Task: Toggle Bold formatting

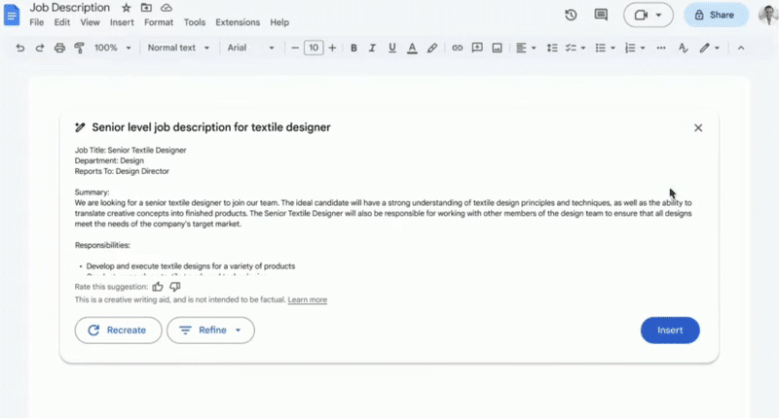Action: tap(353, 48)
